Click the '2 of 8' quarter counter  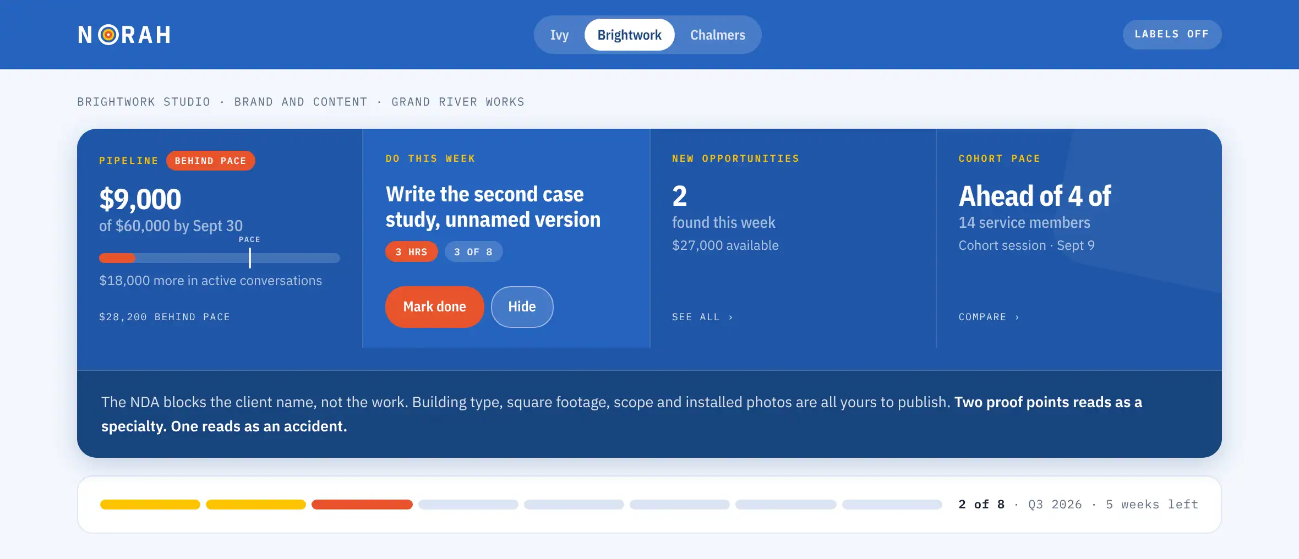981,505
